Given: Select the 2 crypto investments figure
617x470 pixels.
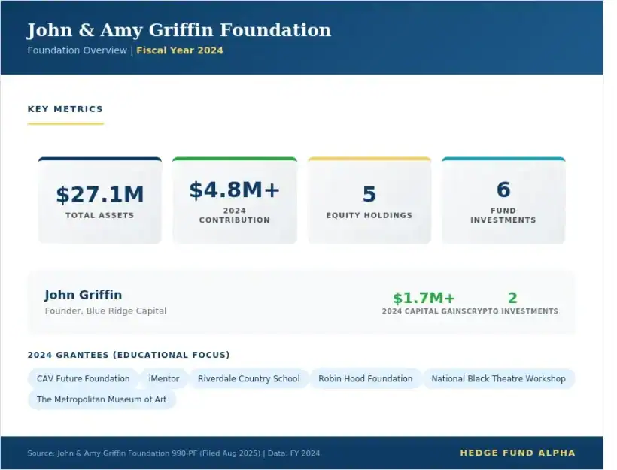Looking at the screenshot, I should tap(512, 299).
